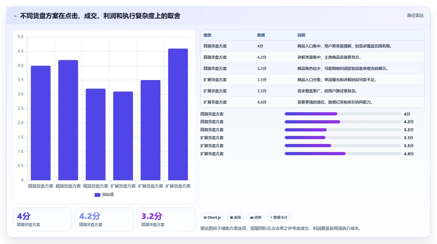Click the row 商品角色较少，可能限制利润款
437x244 pixels.
pos(312,68)
